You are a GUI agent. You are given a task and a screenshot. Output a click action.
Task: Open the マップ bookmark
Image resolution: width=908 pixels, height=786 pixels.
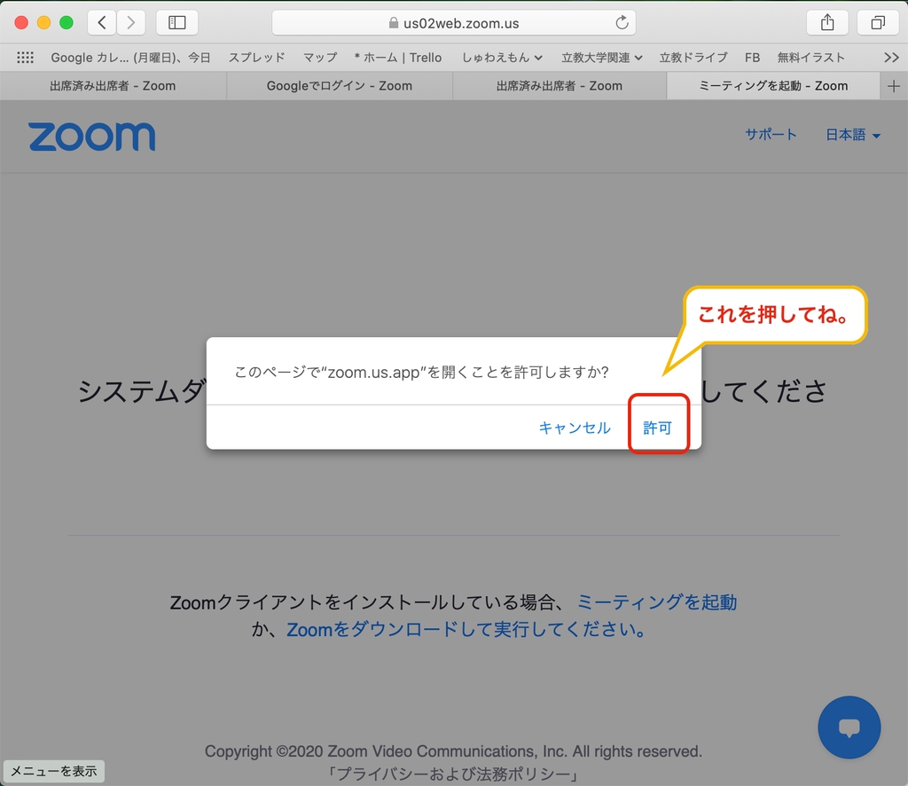coord(319,58)
